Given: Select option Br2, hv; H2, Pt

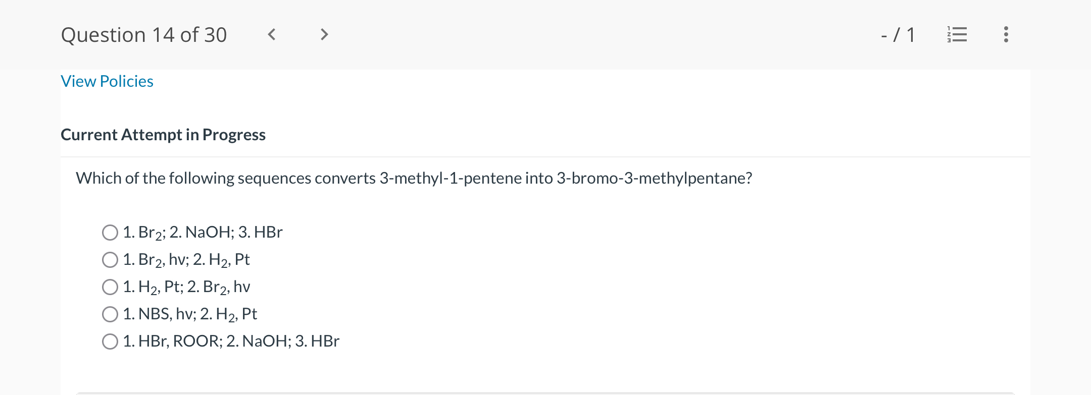Looking at the screenshot, I should (x=110, y=260).
